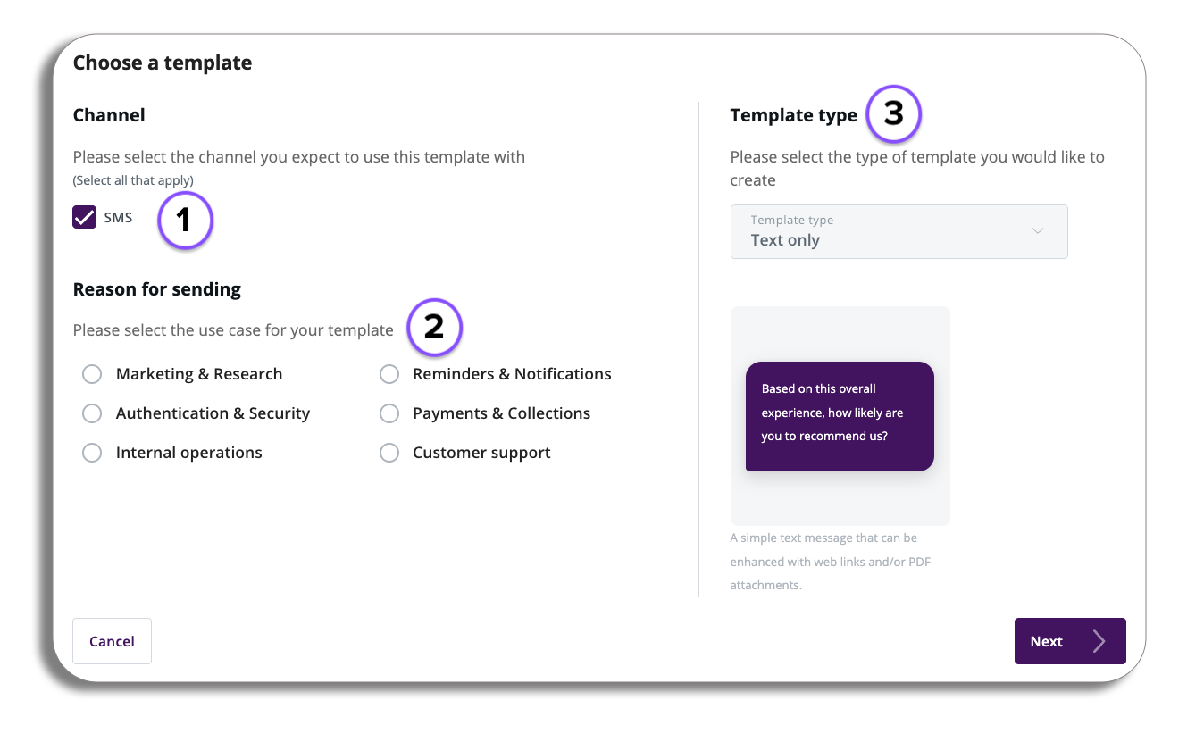Click the checkmark icon in SMS box

pyautogui.click(x=85, y=218)
